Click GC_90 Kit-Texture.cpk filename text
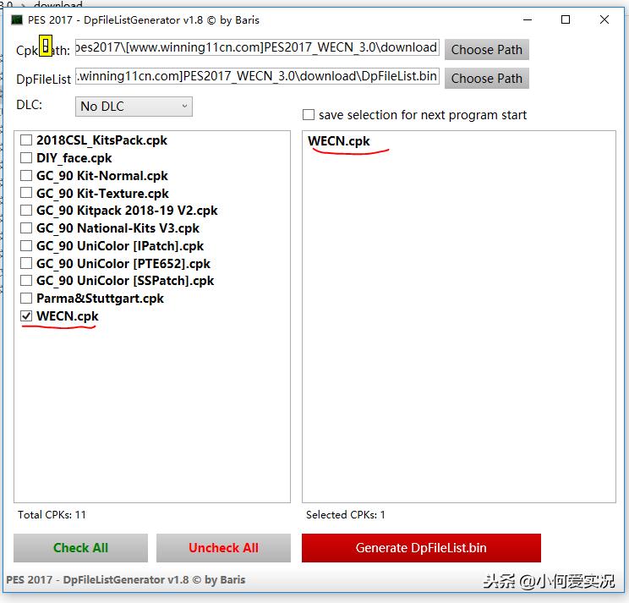This screenshot has width=629, height=603. pyautogui.click(x=102, y=193)
